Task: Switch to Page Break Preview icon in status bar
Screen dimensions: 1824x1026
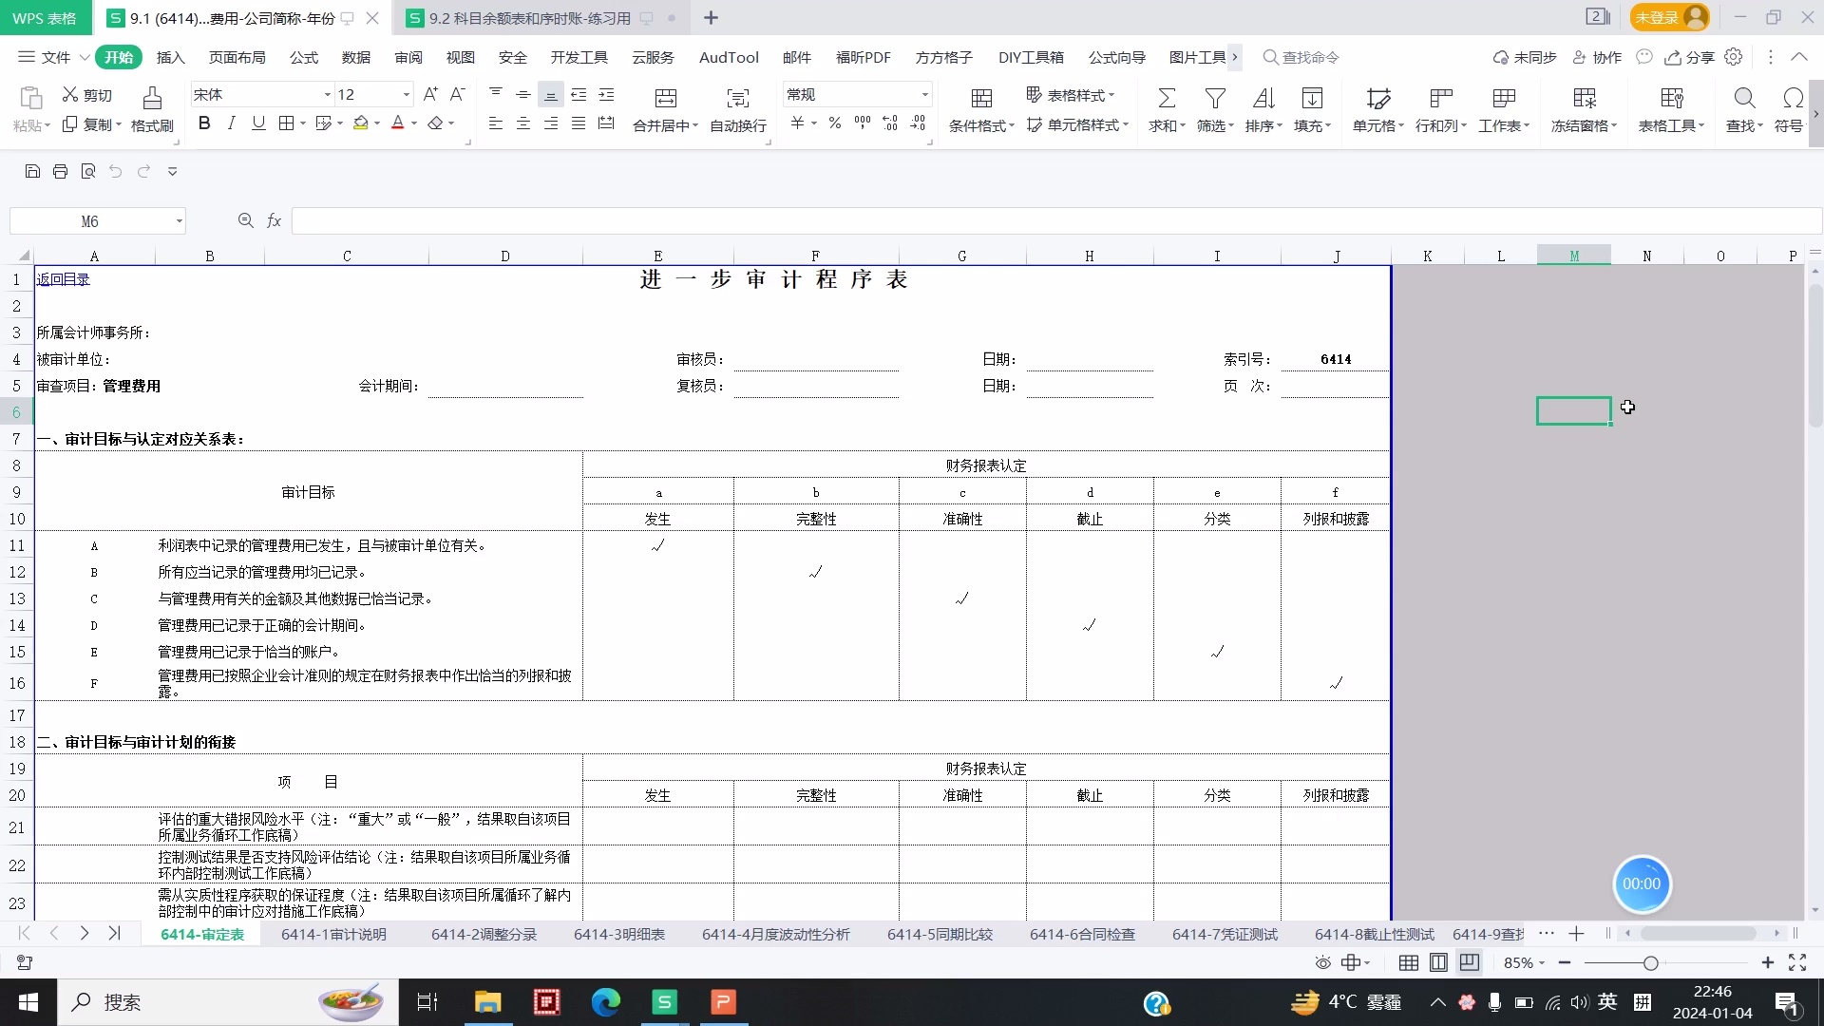Action: pyautogui.click(x=1469, y=962)
